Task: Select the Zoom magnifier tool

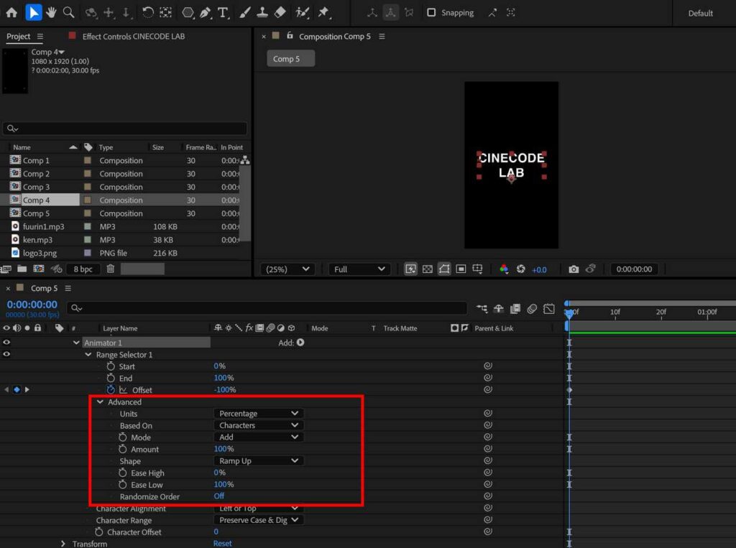Action: (x=68, y=13)
